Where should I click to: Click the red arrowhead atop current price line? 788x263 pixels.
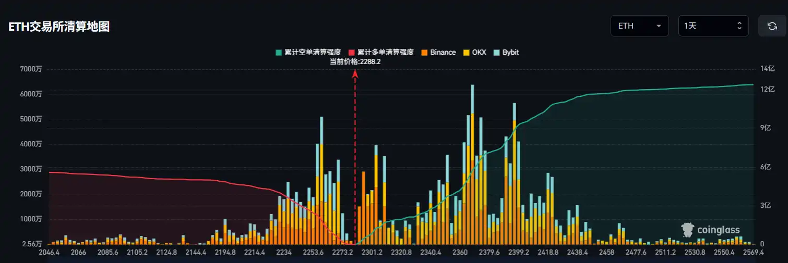pyautogui.click(x=355, y=74)
